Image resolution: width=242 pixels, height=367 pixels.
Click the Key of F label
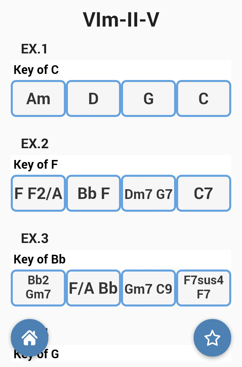[36, 165]
